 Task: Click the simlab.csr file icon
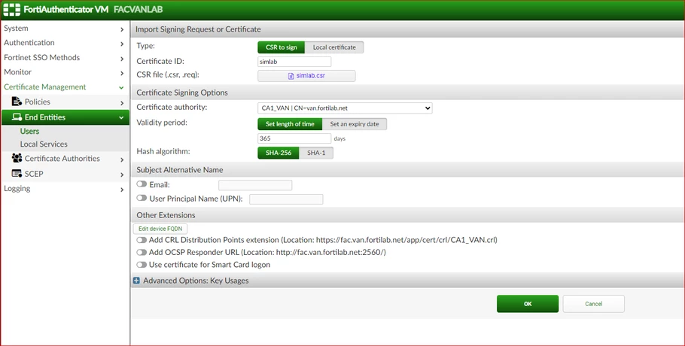point(291,76)
